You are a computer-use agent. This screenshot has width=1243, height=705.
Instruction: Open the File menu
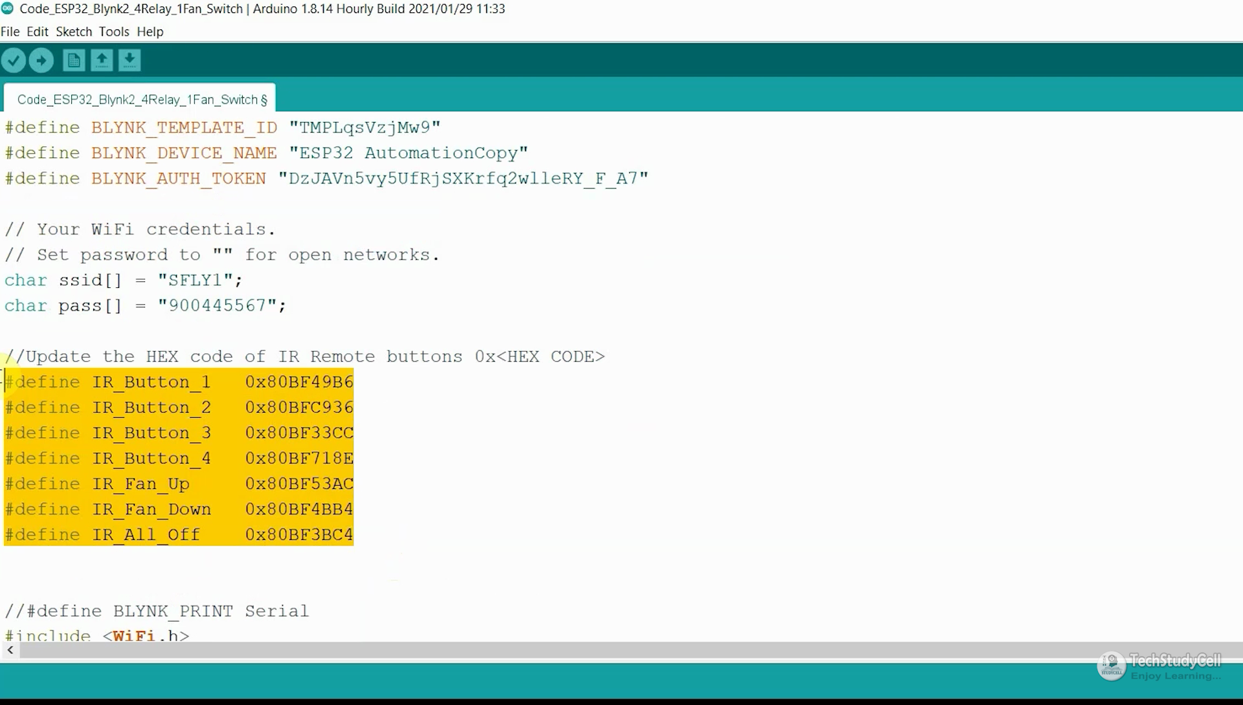point(10,31)
